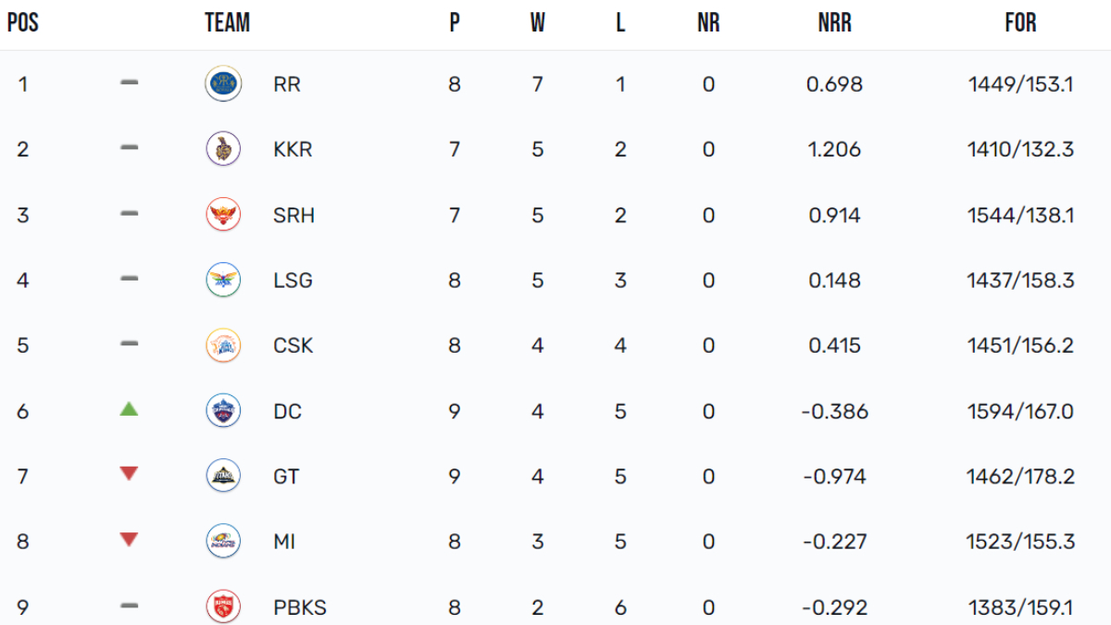
Task: Click the KKR team logo
Action: (223, 149)
